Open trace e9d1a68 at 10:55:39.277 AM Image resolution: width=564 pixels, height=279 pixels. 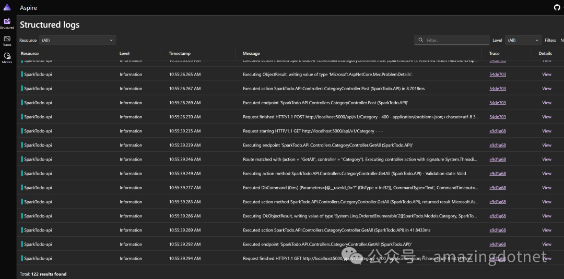498,187
